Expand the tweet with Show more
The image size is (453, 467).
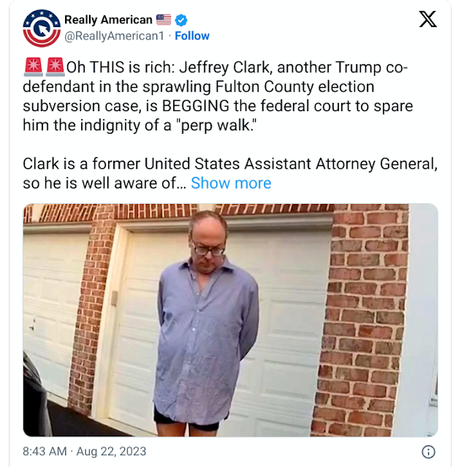click(x=231, y=183)
